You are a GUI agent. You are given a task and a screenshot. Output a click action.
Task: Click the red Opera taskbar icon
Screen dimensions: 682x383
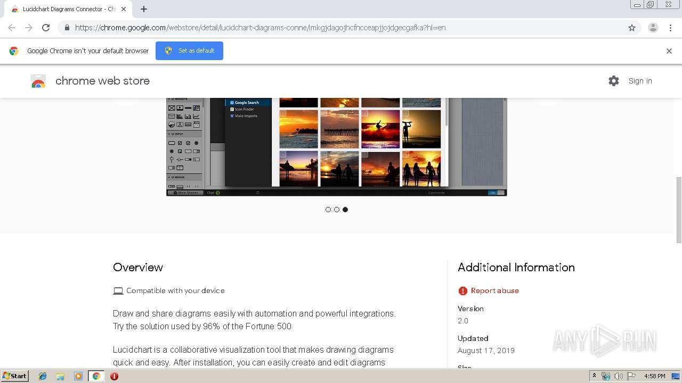coord(114,376)
